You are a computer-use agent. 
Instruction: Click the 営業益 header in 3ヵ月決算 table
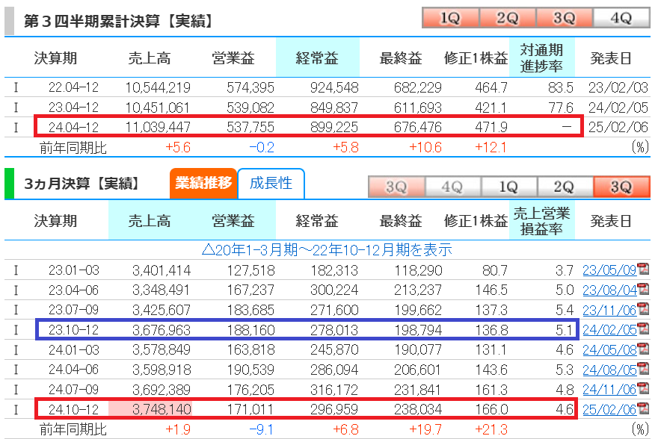pos(233,221)
